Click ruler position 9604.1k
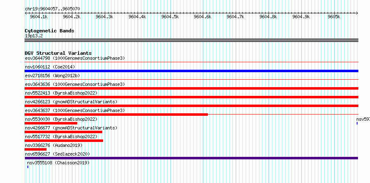The height and width of the screenshot is (183, 370). pos(39,17)
